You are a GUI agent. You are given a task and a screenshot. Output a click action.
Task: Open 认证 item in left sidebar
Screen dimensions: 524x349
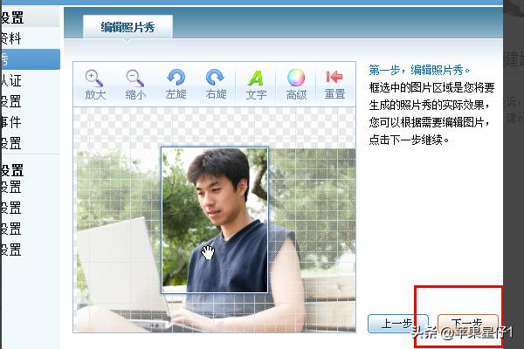tap(10, 80)
